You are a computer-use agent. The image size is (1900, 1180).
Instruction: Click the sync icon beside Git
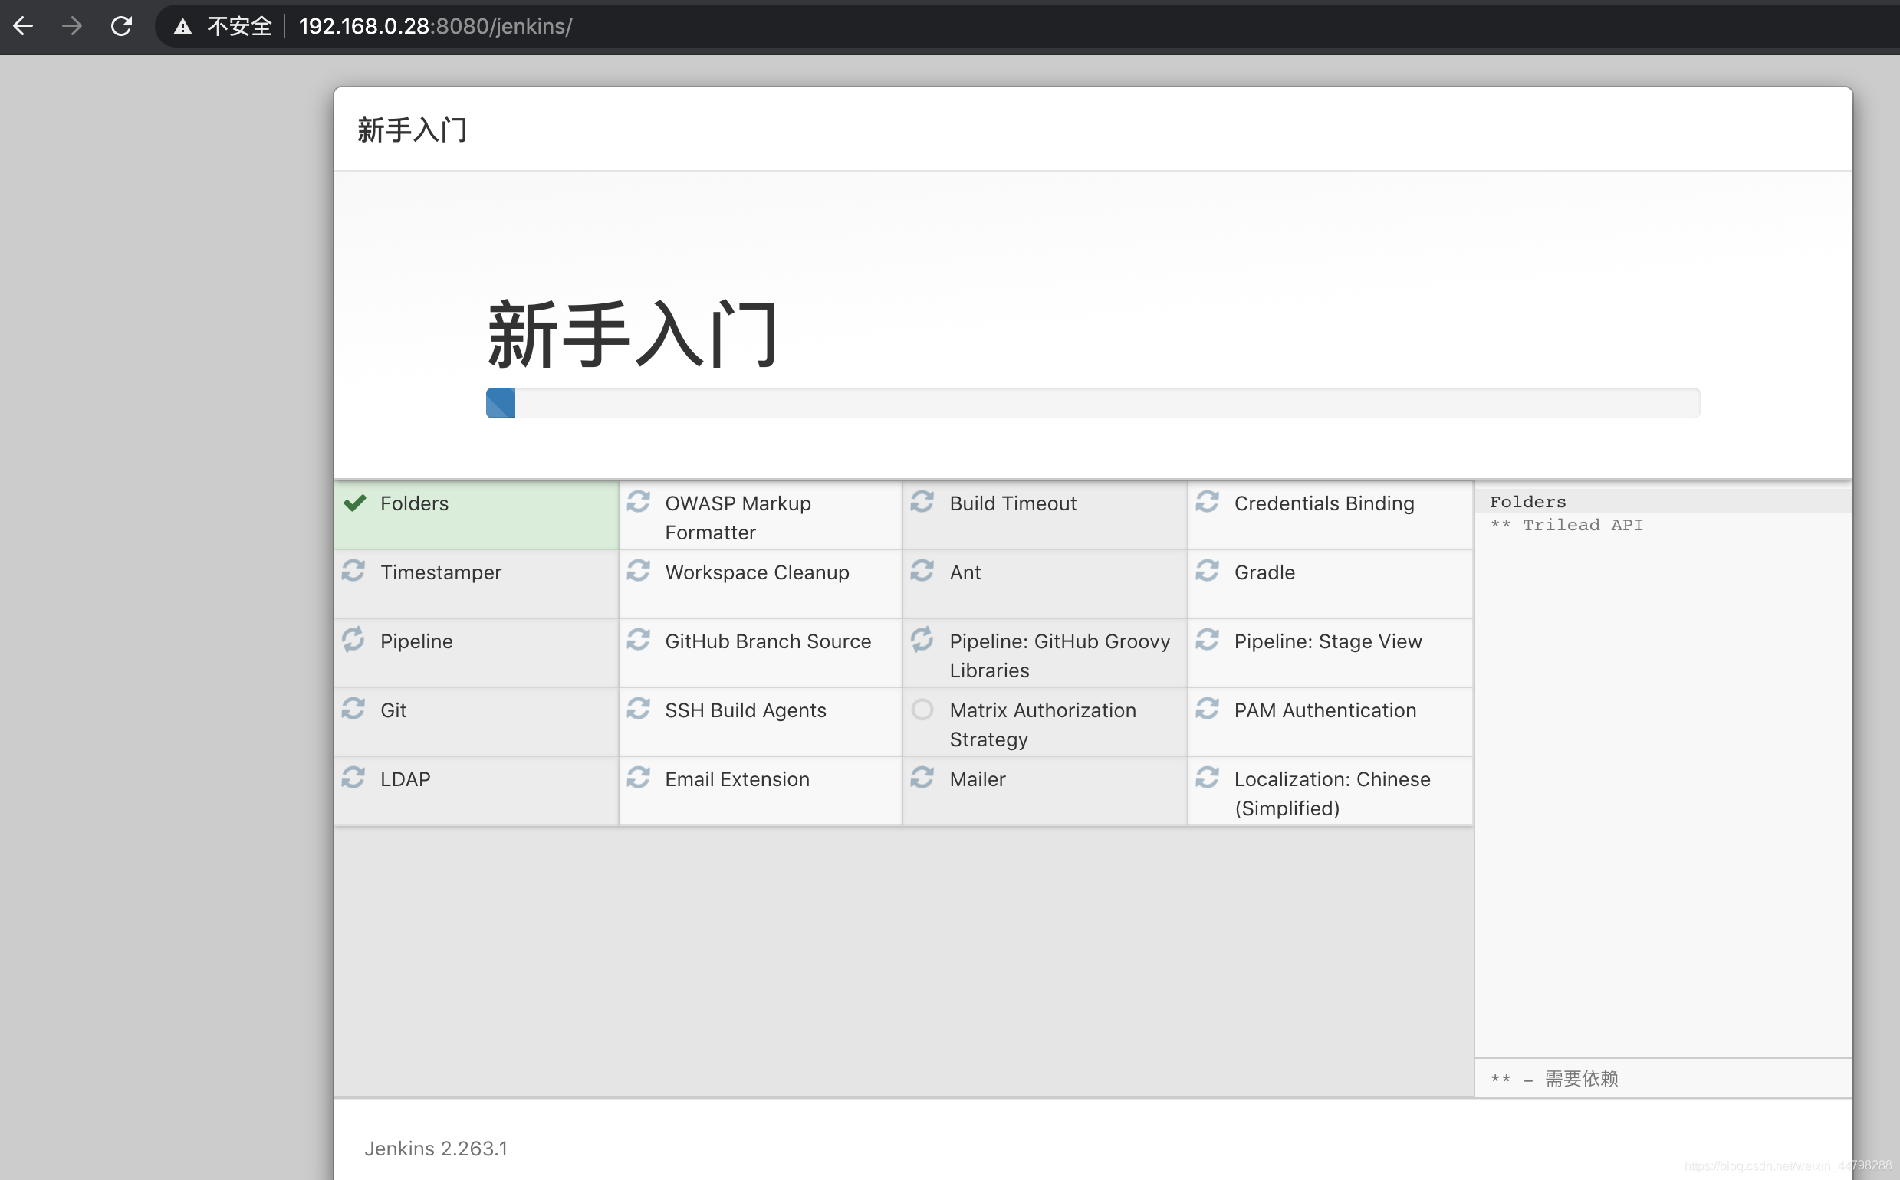point(353,709)
